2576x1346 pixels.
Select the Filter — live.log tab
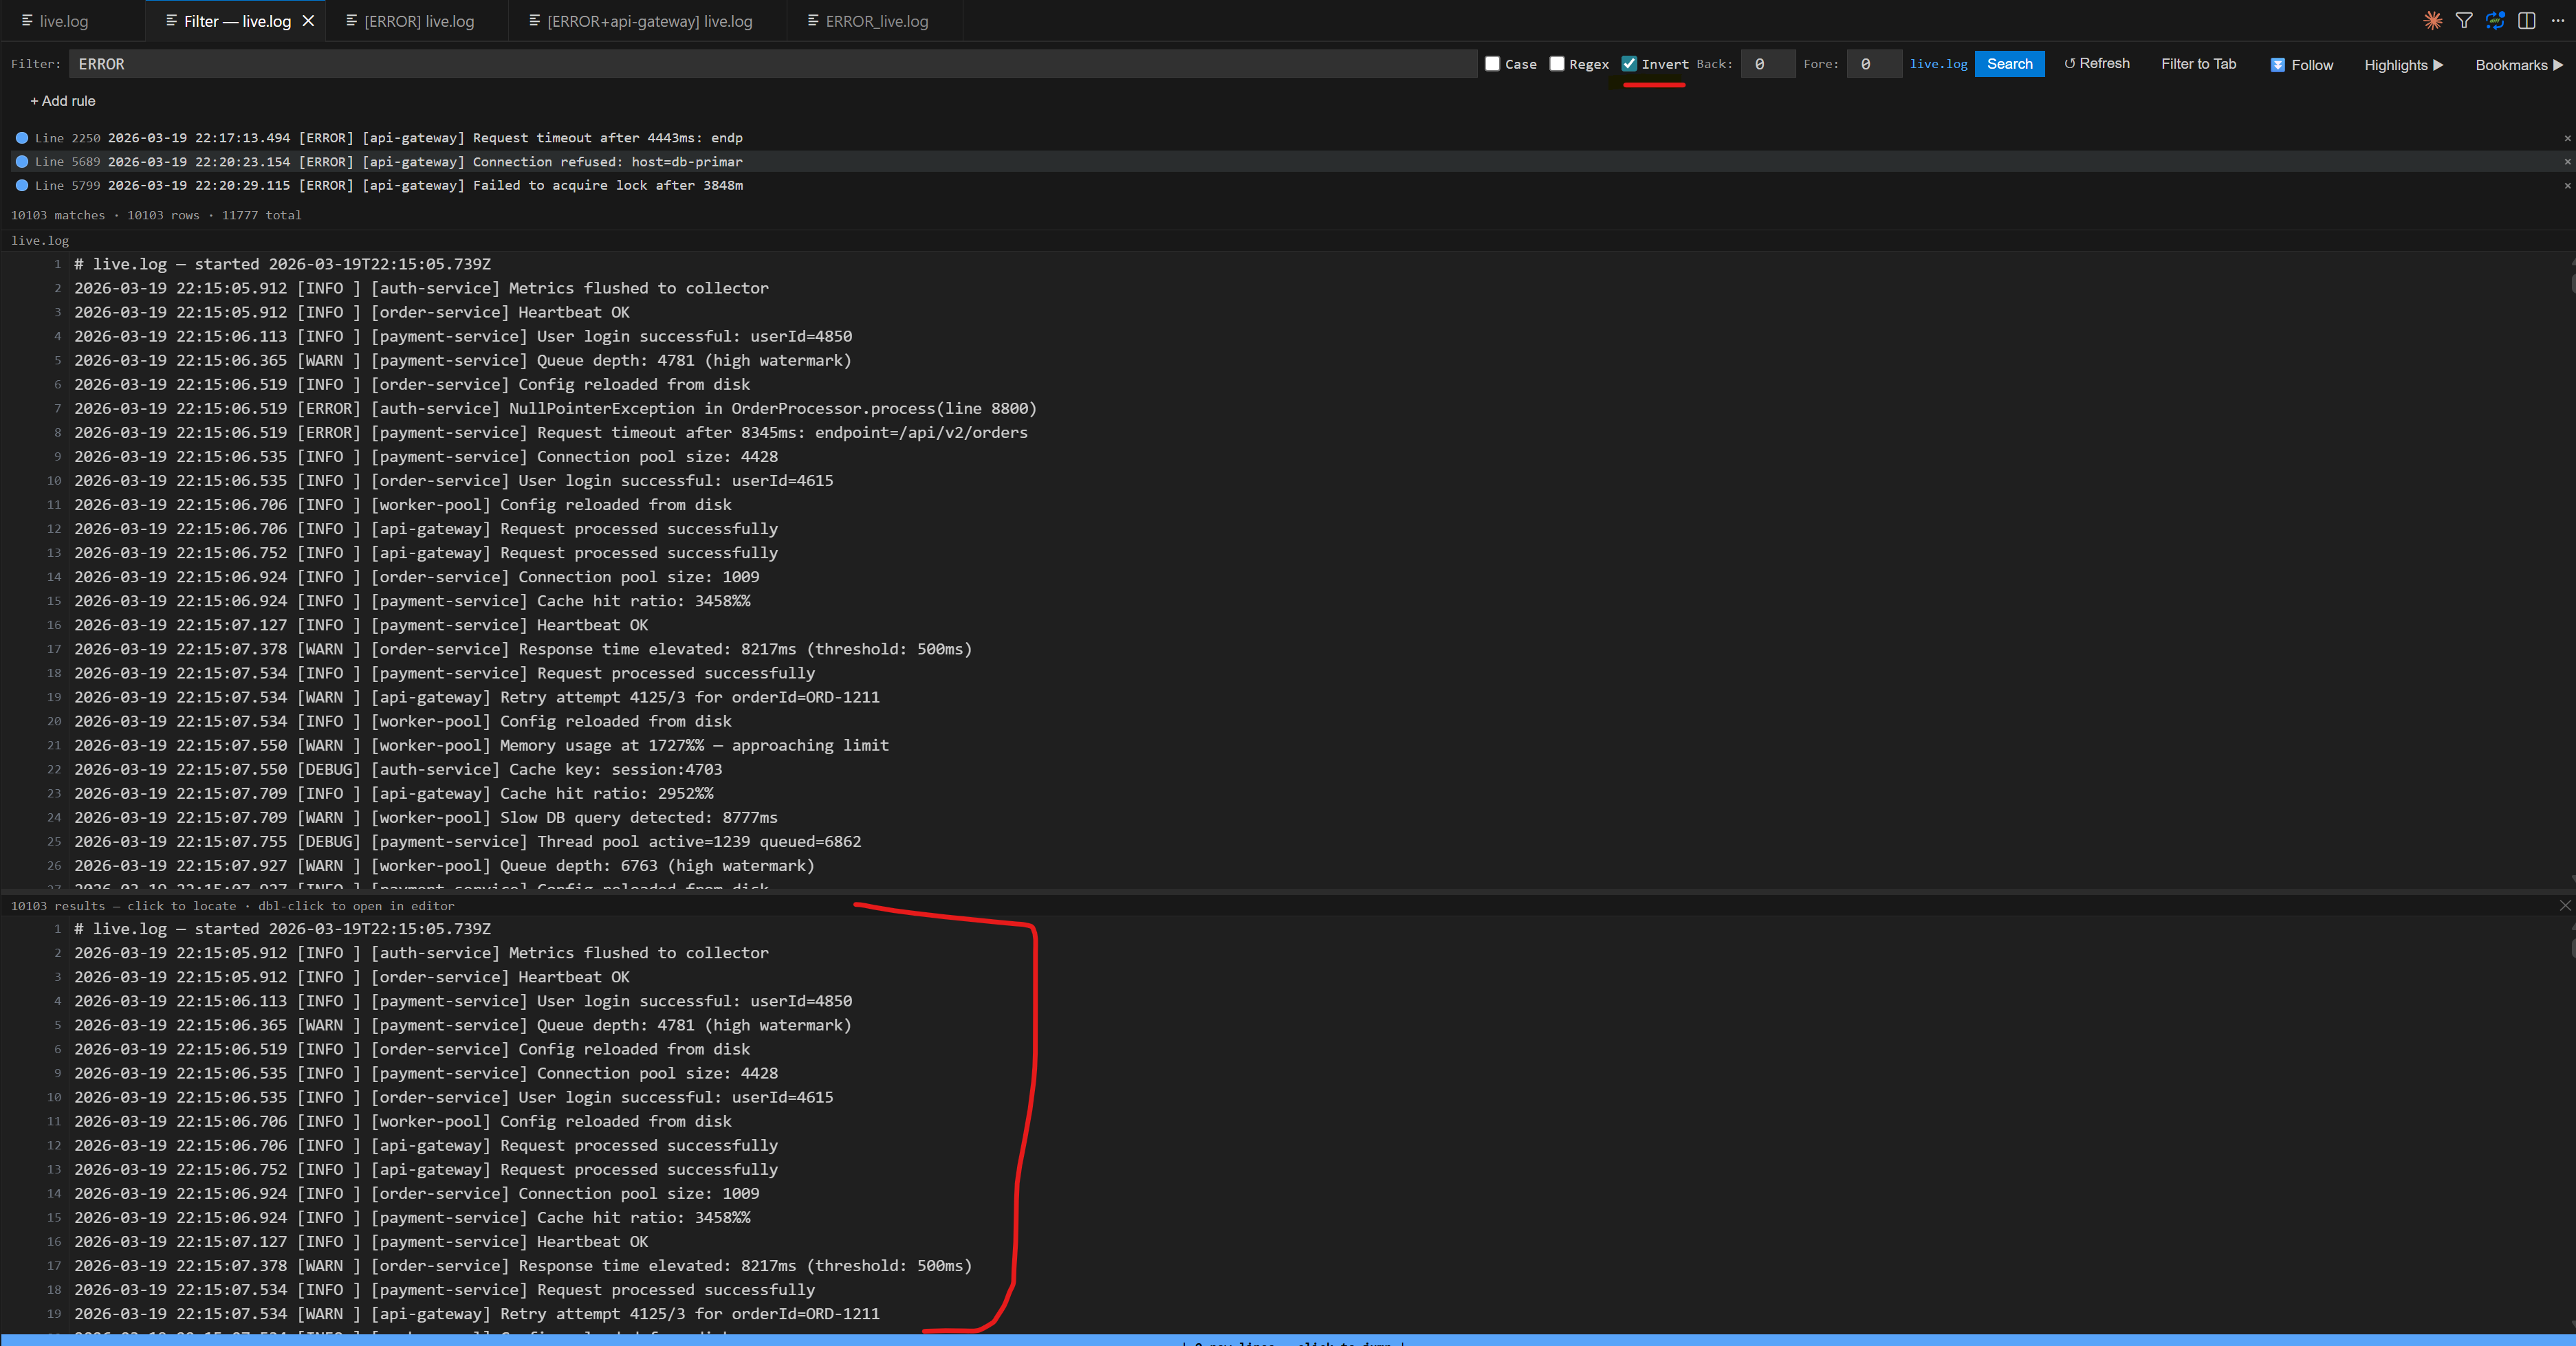237,21
